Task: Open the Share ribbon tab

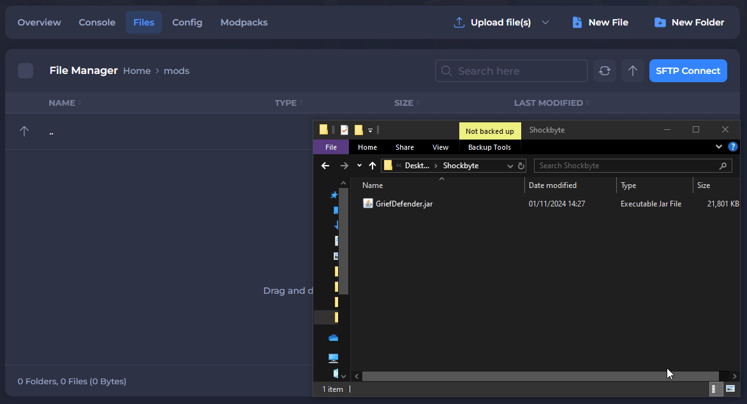Action: 404,147
